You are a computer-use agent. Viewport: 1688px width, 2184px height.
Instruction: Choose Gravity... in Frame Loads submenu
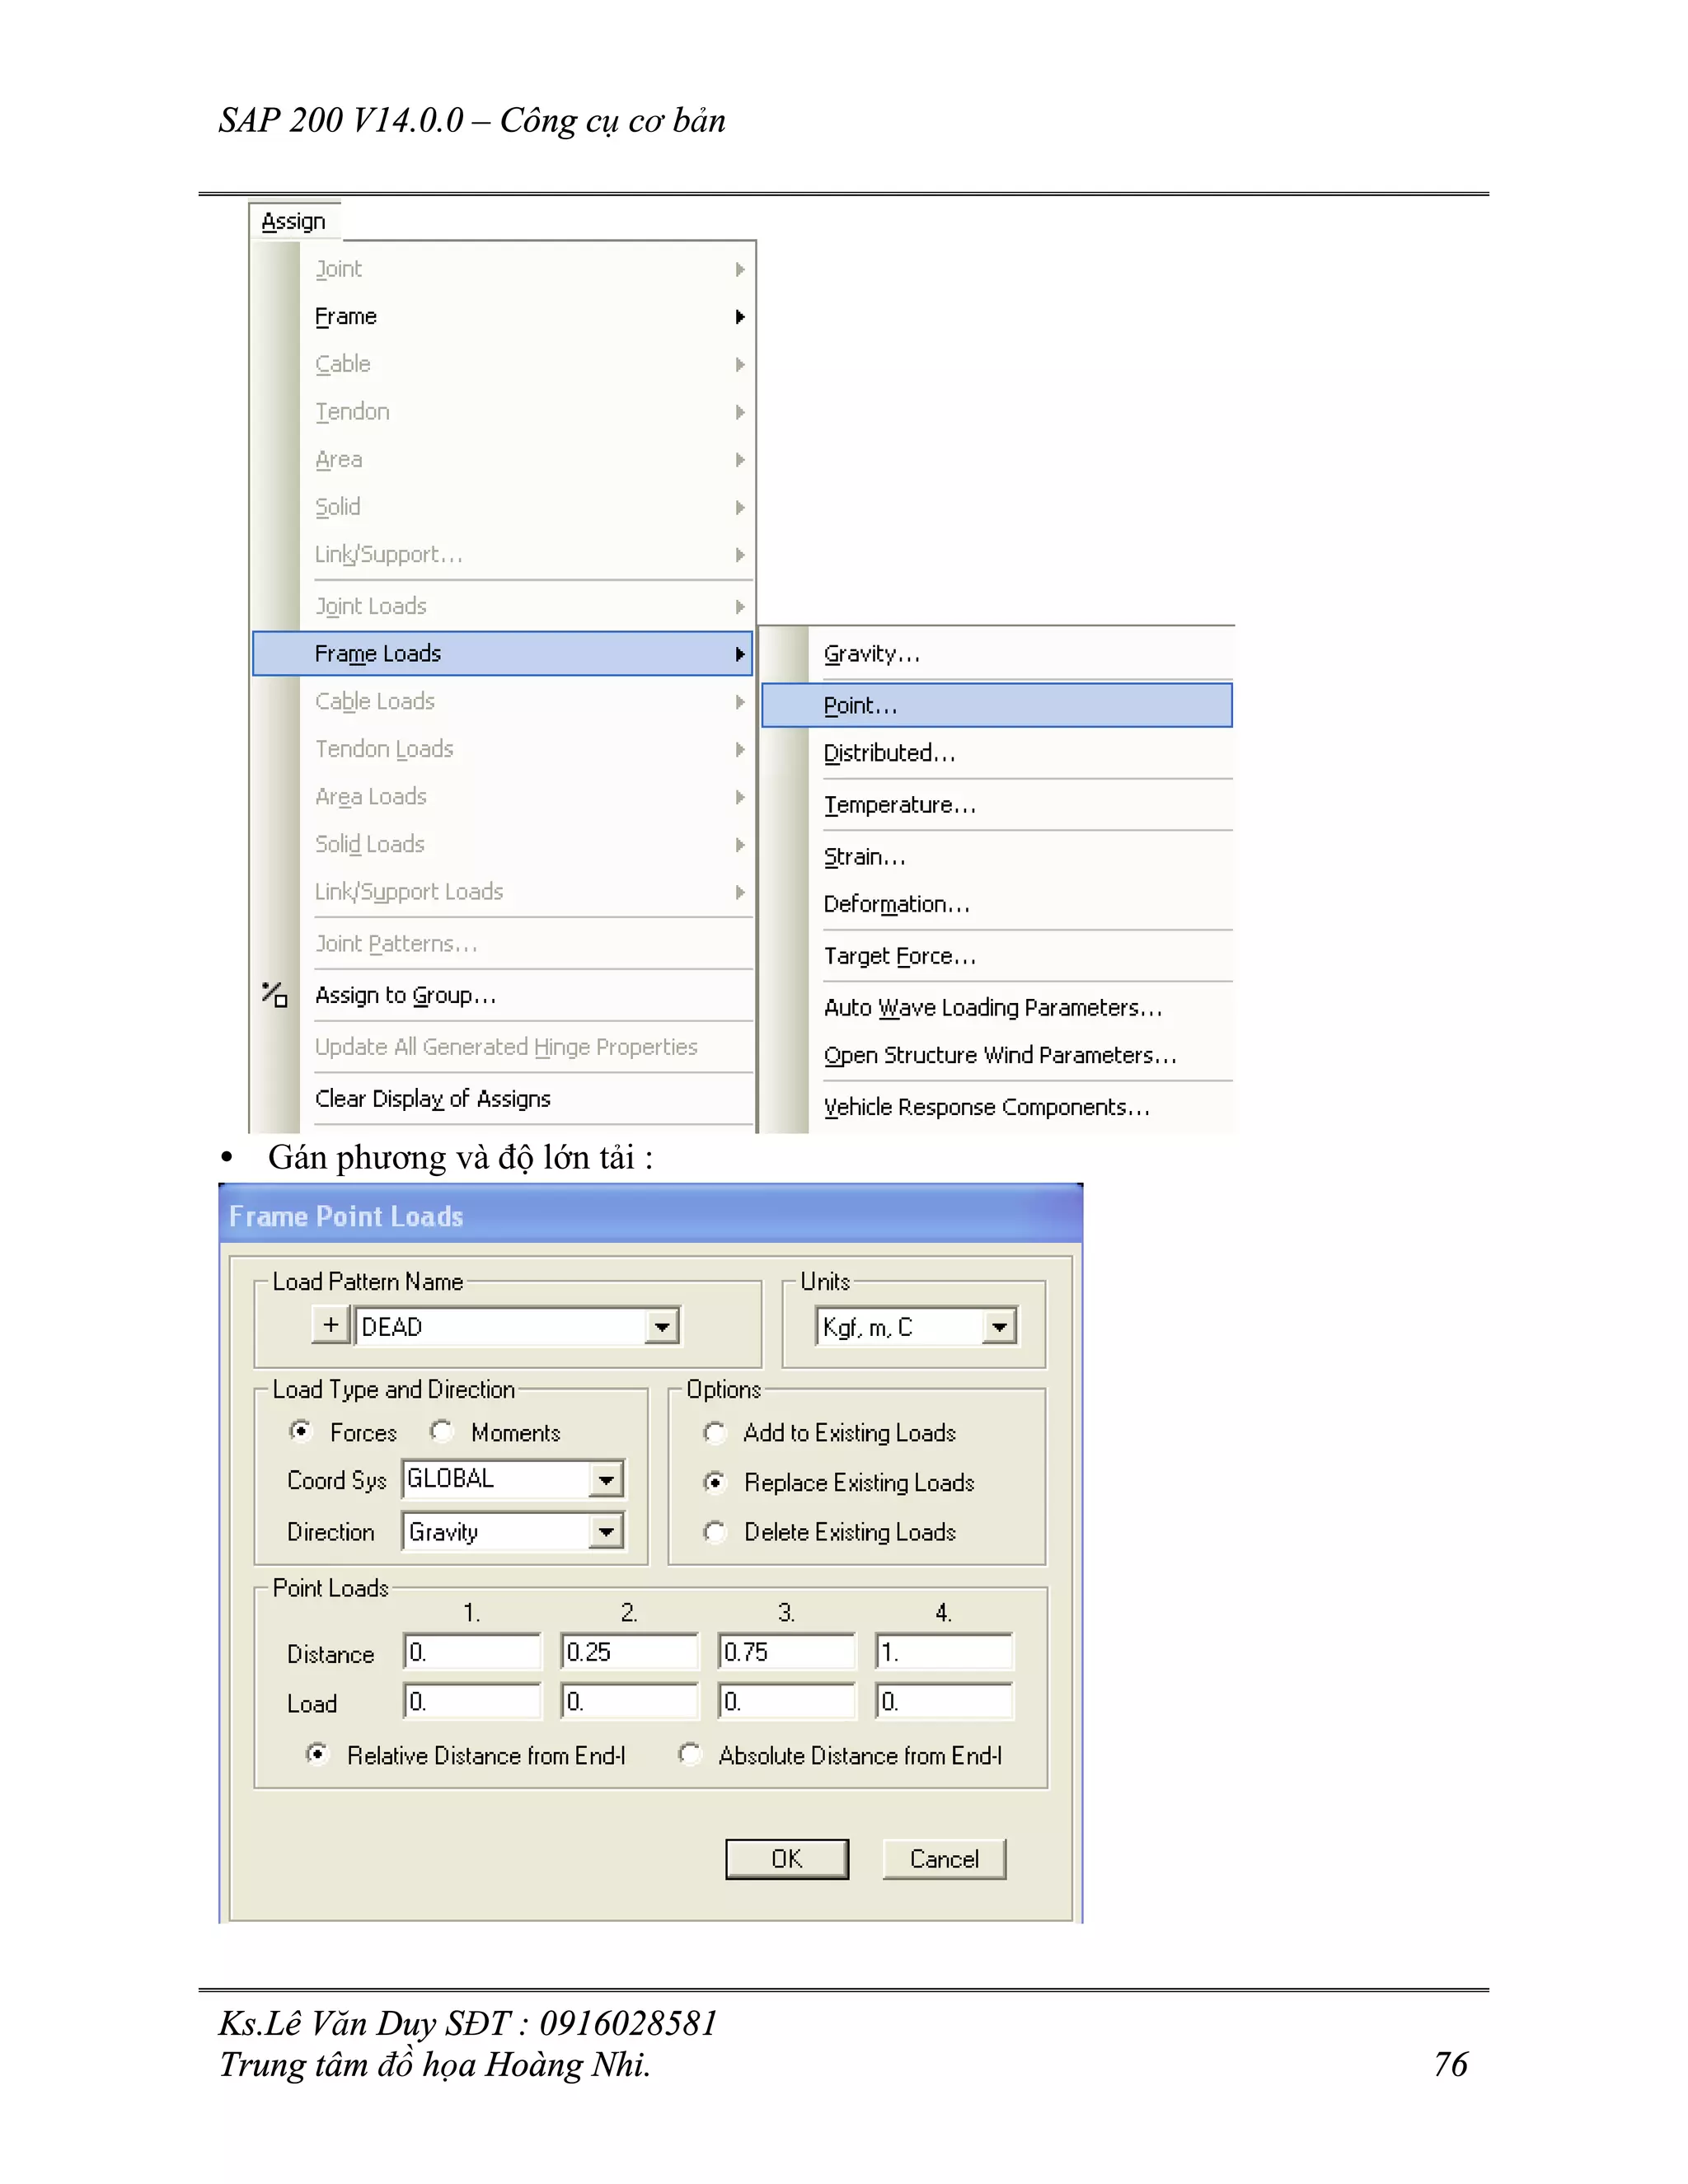coord(996,654)
